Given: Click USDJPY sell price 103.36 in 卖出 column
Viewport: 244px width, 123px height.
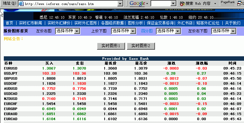Looking at the screenshot, I should click(x=79, y=73).
